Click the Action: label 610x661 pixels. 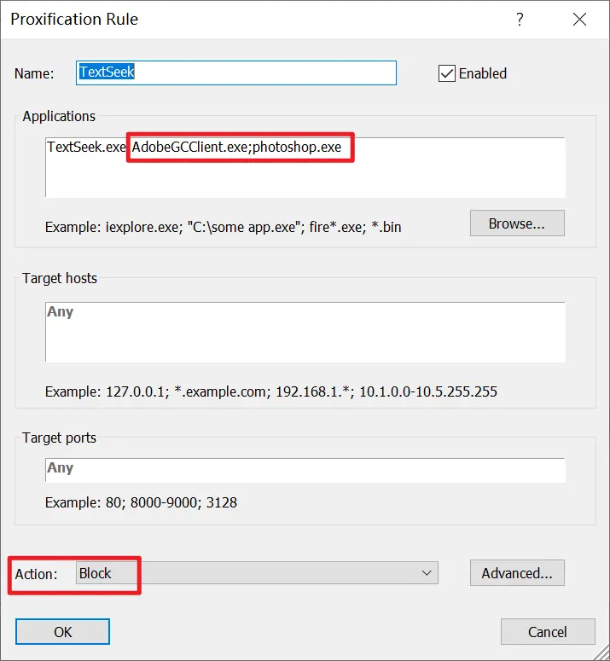coord(36,574)
